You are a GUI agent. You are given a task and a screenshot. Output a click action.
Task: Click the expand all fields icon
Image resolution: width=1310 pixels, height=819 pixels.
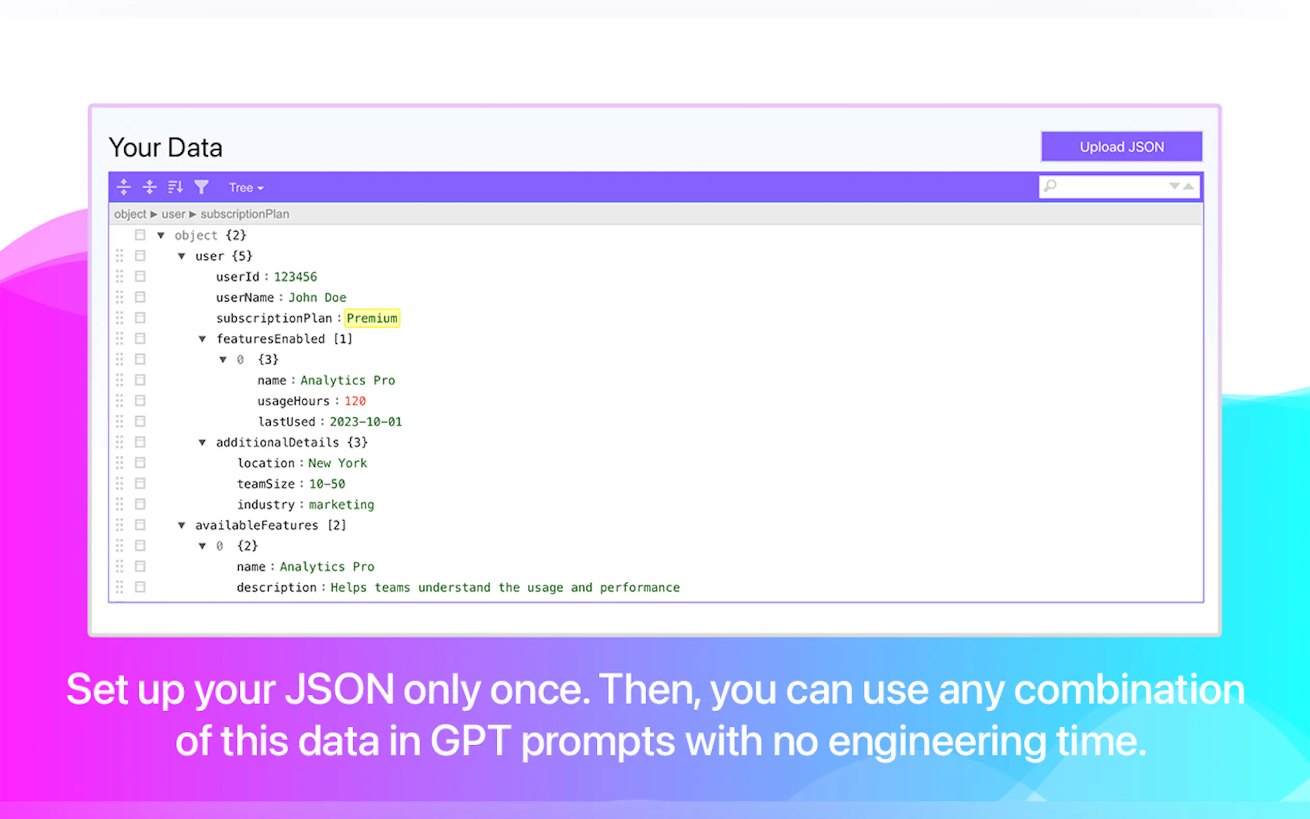pos(123,187)
